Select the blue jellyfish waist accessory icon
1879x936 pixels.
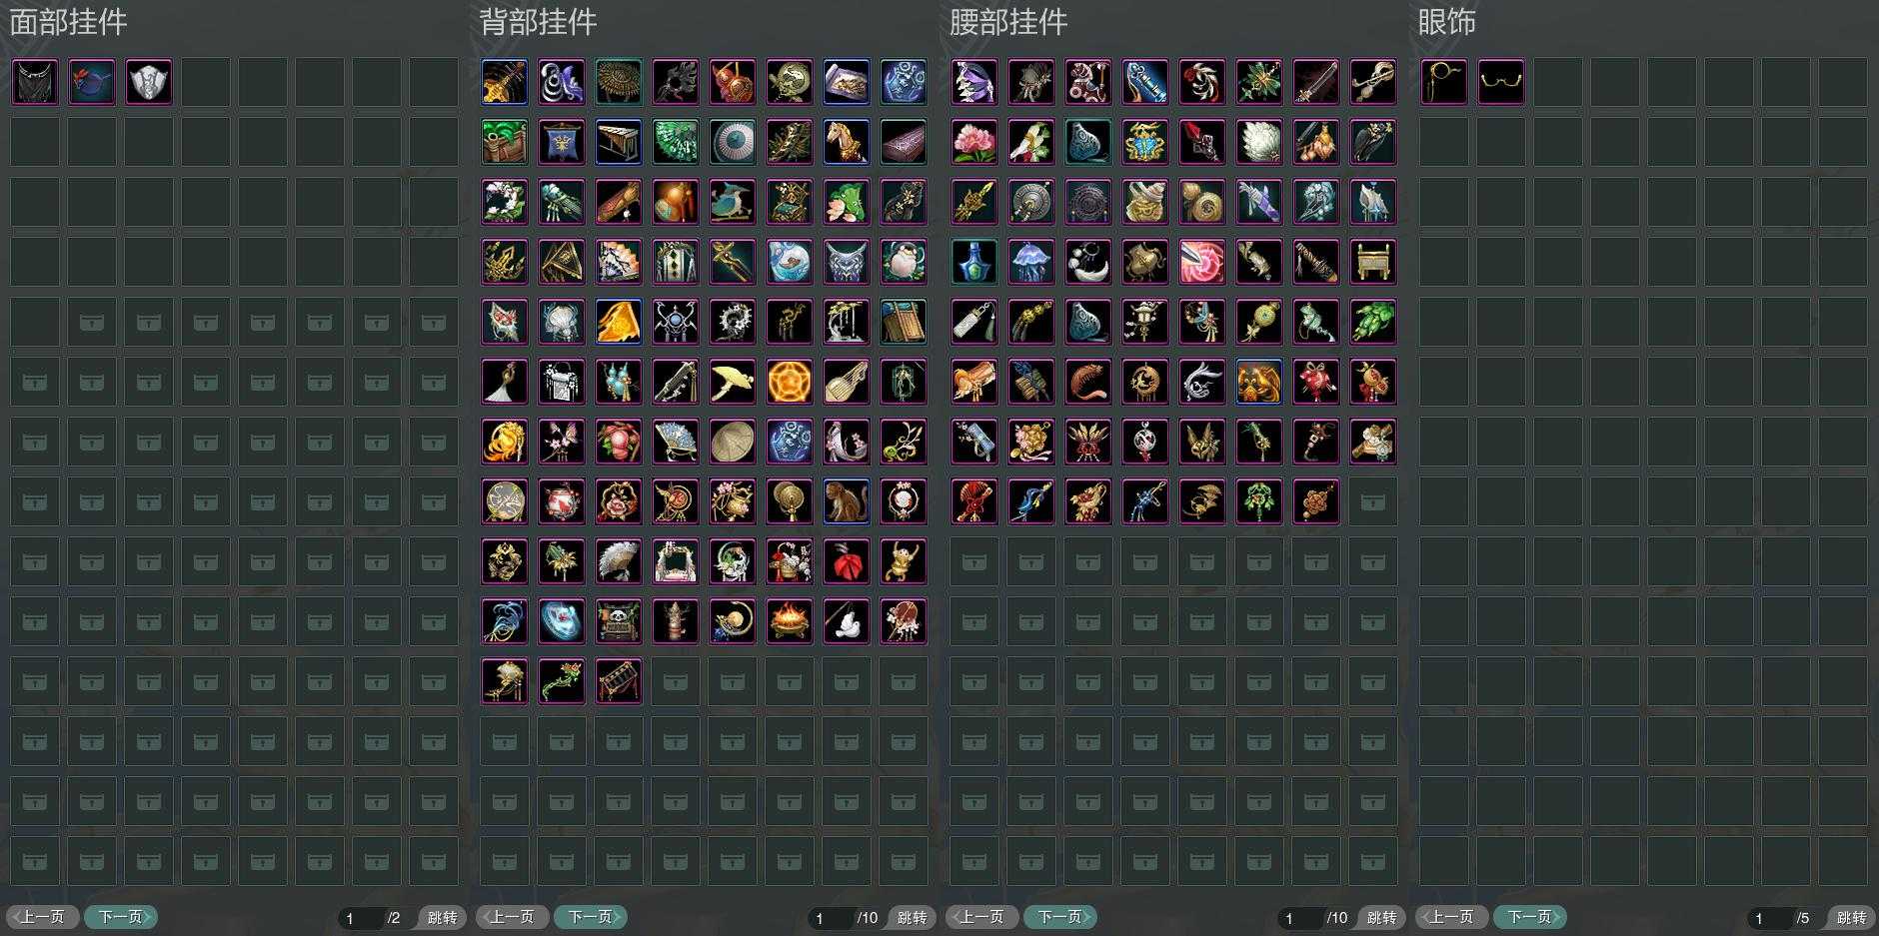click(x=1031, y=262)
